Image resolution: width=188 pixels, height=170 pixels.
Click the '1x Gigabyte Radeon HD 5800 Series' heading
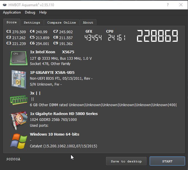(x=64, y=114)
